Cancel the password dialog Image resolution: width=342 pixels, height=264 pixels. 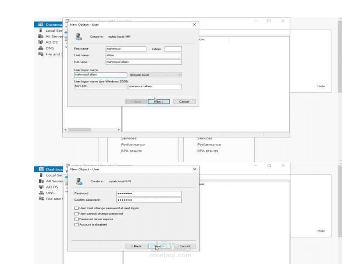[x=185, y=246]
